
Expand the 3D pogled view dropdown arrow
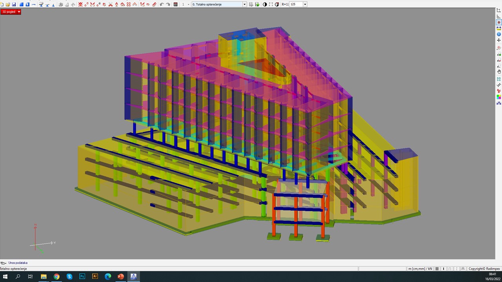(x=19, y=12)
